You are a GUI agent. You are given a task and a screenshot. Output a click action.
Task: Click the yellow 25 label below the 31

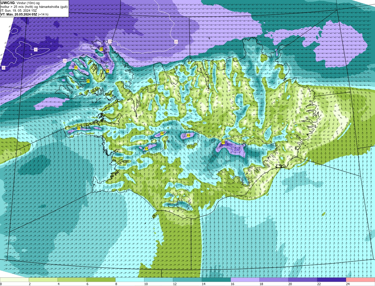[88, 81]
